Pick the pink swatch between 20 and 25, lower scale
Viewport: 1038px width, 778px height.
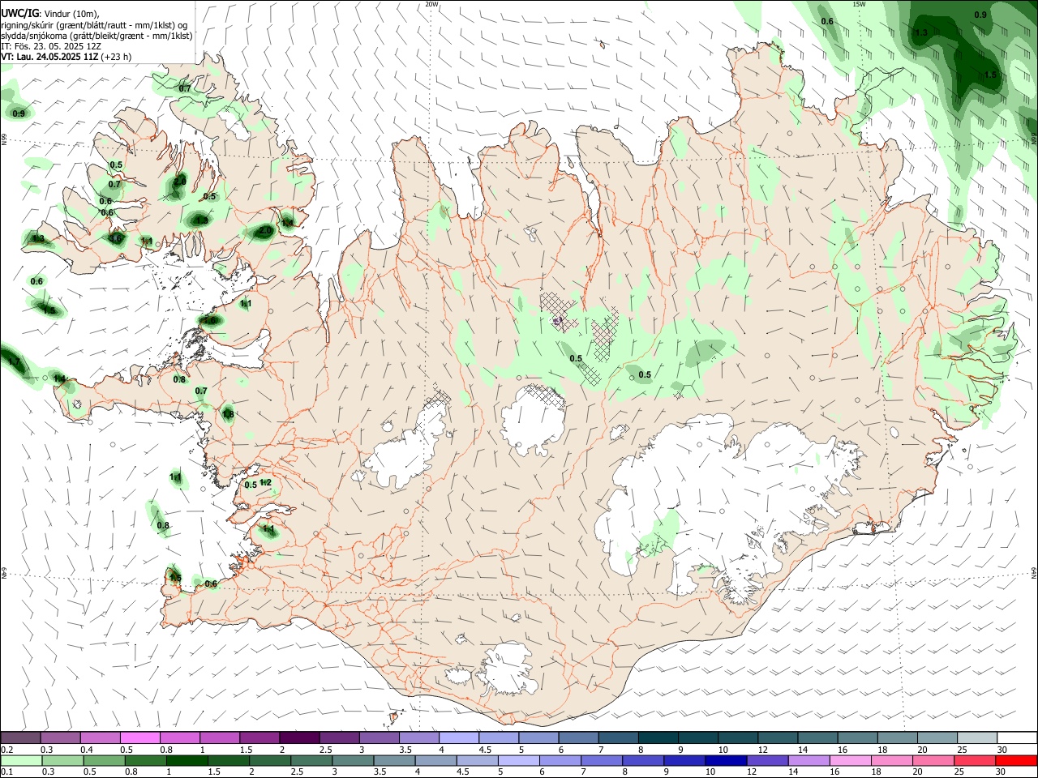point(933,760)
